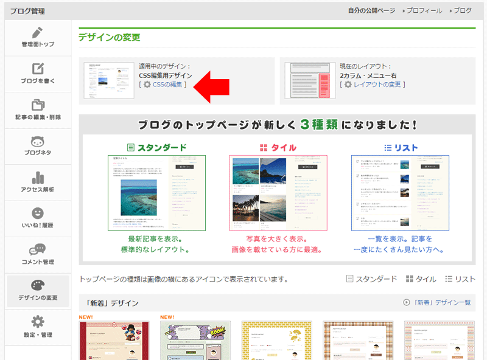This screenshot has width=487, height=360.
Task: Open コメント管理 speech bubble icon
Action: tap(38, 249)
